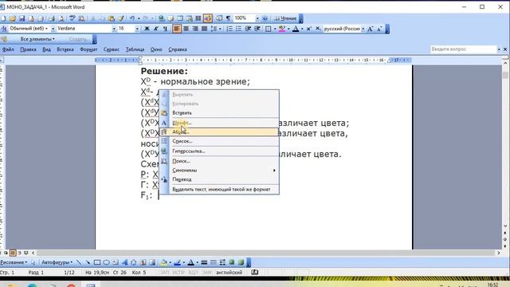Undo the last action

click(132, 18)
